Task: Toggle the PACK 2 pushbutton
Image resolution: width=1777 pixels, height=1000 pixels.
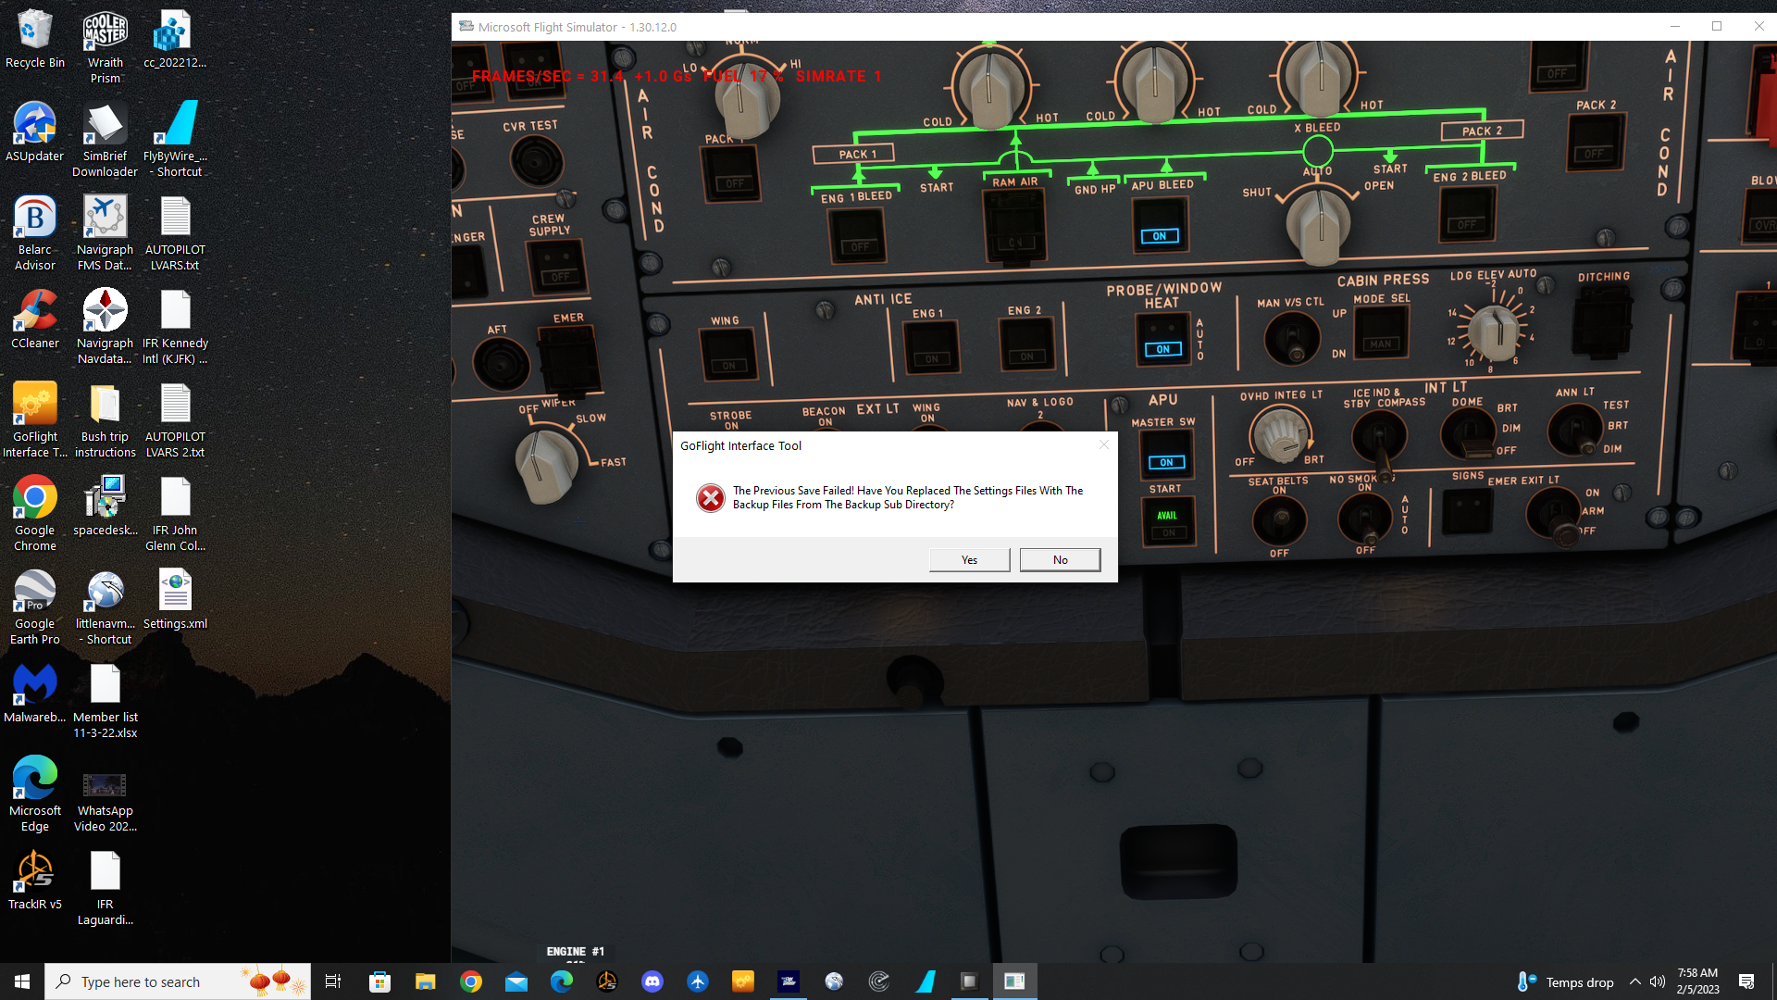Action: pyautogui.click(x=1594, y=144)
